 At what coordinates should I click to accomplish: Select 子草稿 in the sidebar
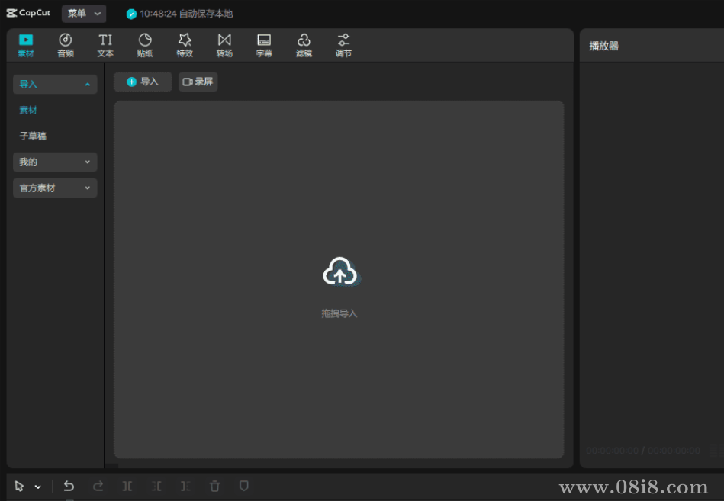coord(33,136)
